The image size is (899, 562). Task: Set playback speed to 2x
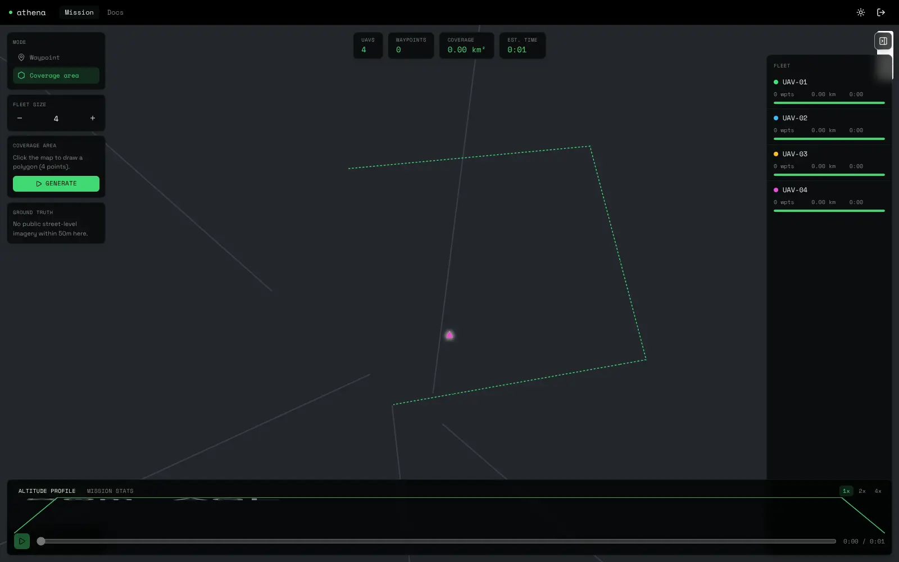862,491
